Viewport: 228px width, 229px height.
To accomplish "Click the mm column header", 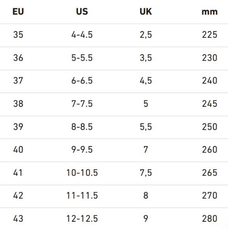I will pyautogui.click(x=209, y=12).
